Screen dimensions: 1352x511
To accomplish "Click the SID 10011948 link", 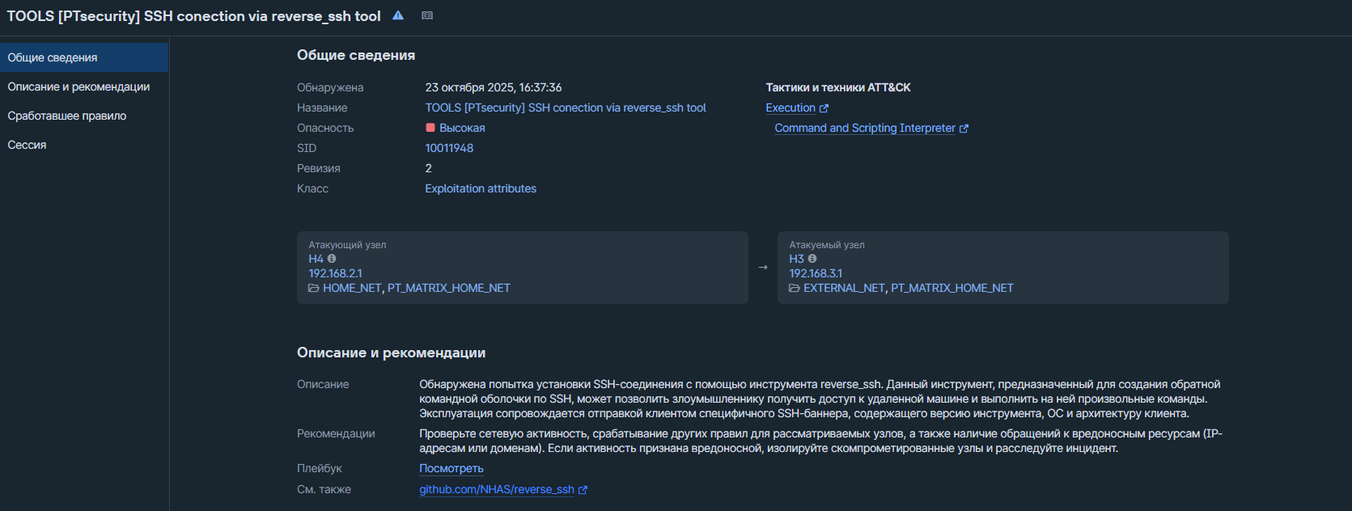I will pos(449,148).
